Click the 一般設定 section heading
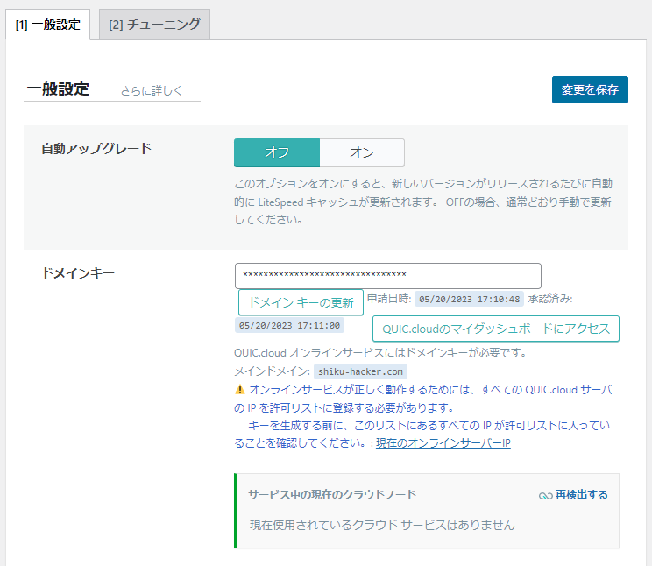This screenshot has height=566, width=652. pos(58,89)
